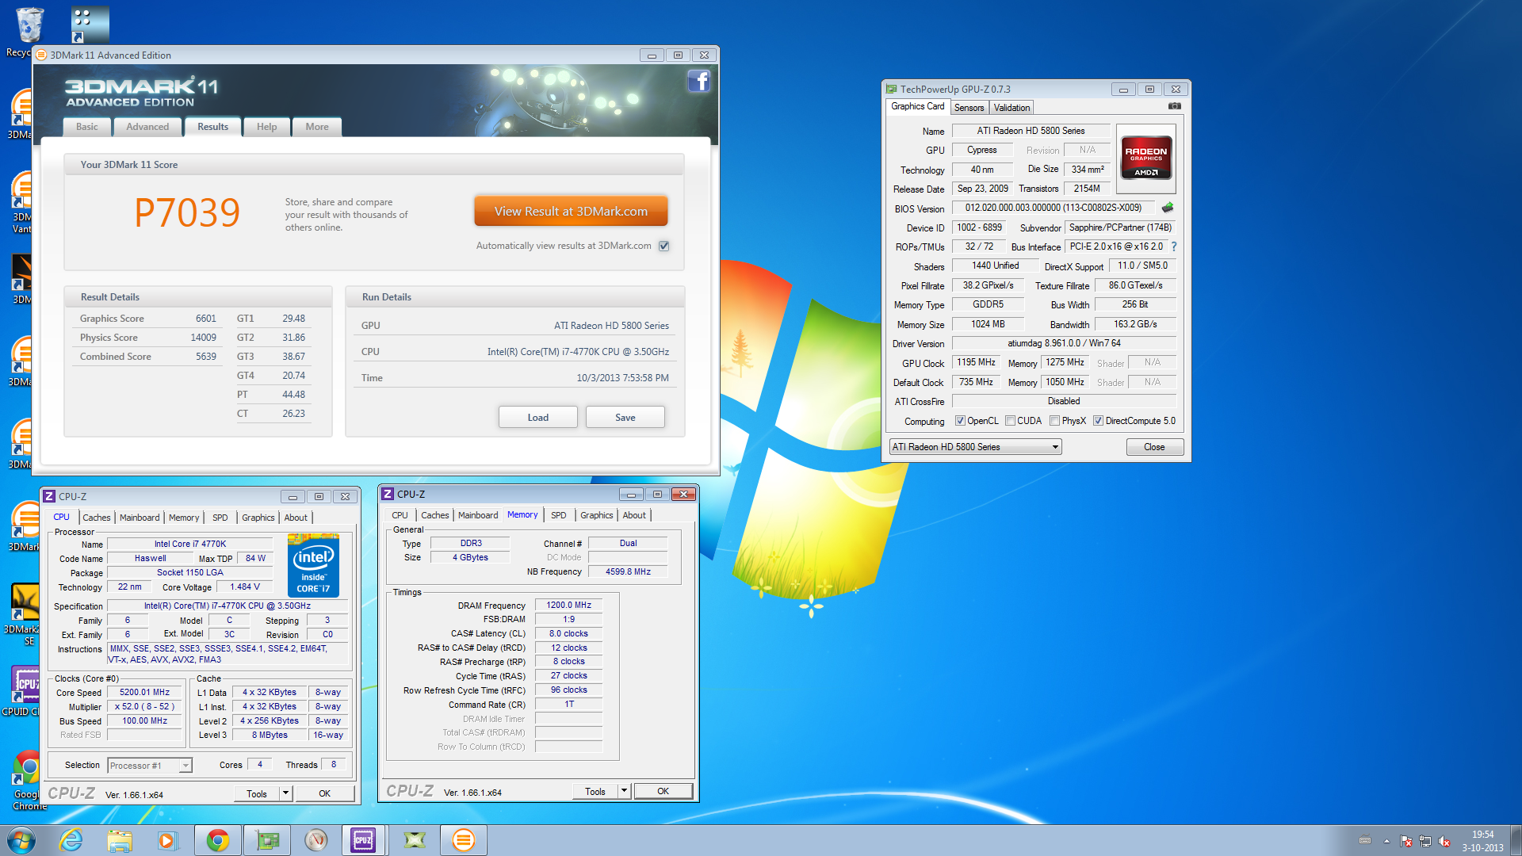This screenshot has width=1522, height=856.
Task: Click the Bus Interface question mark icon
Action: [1174, 246]
